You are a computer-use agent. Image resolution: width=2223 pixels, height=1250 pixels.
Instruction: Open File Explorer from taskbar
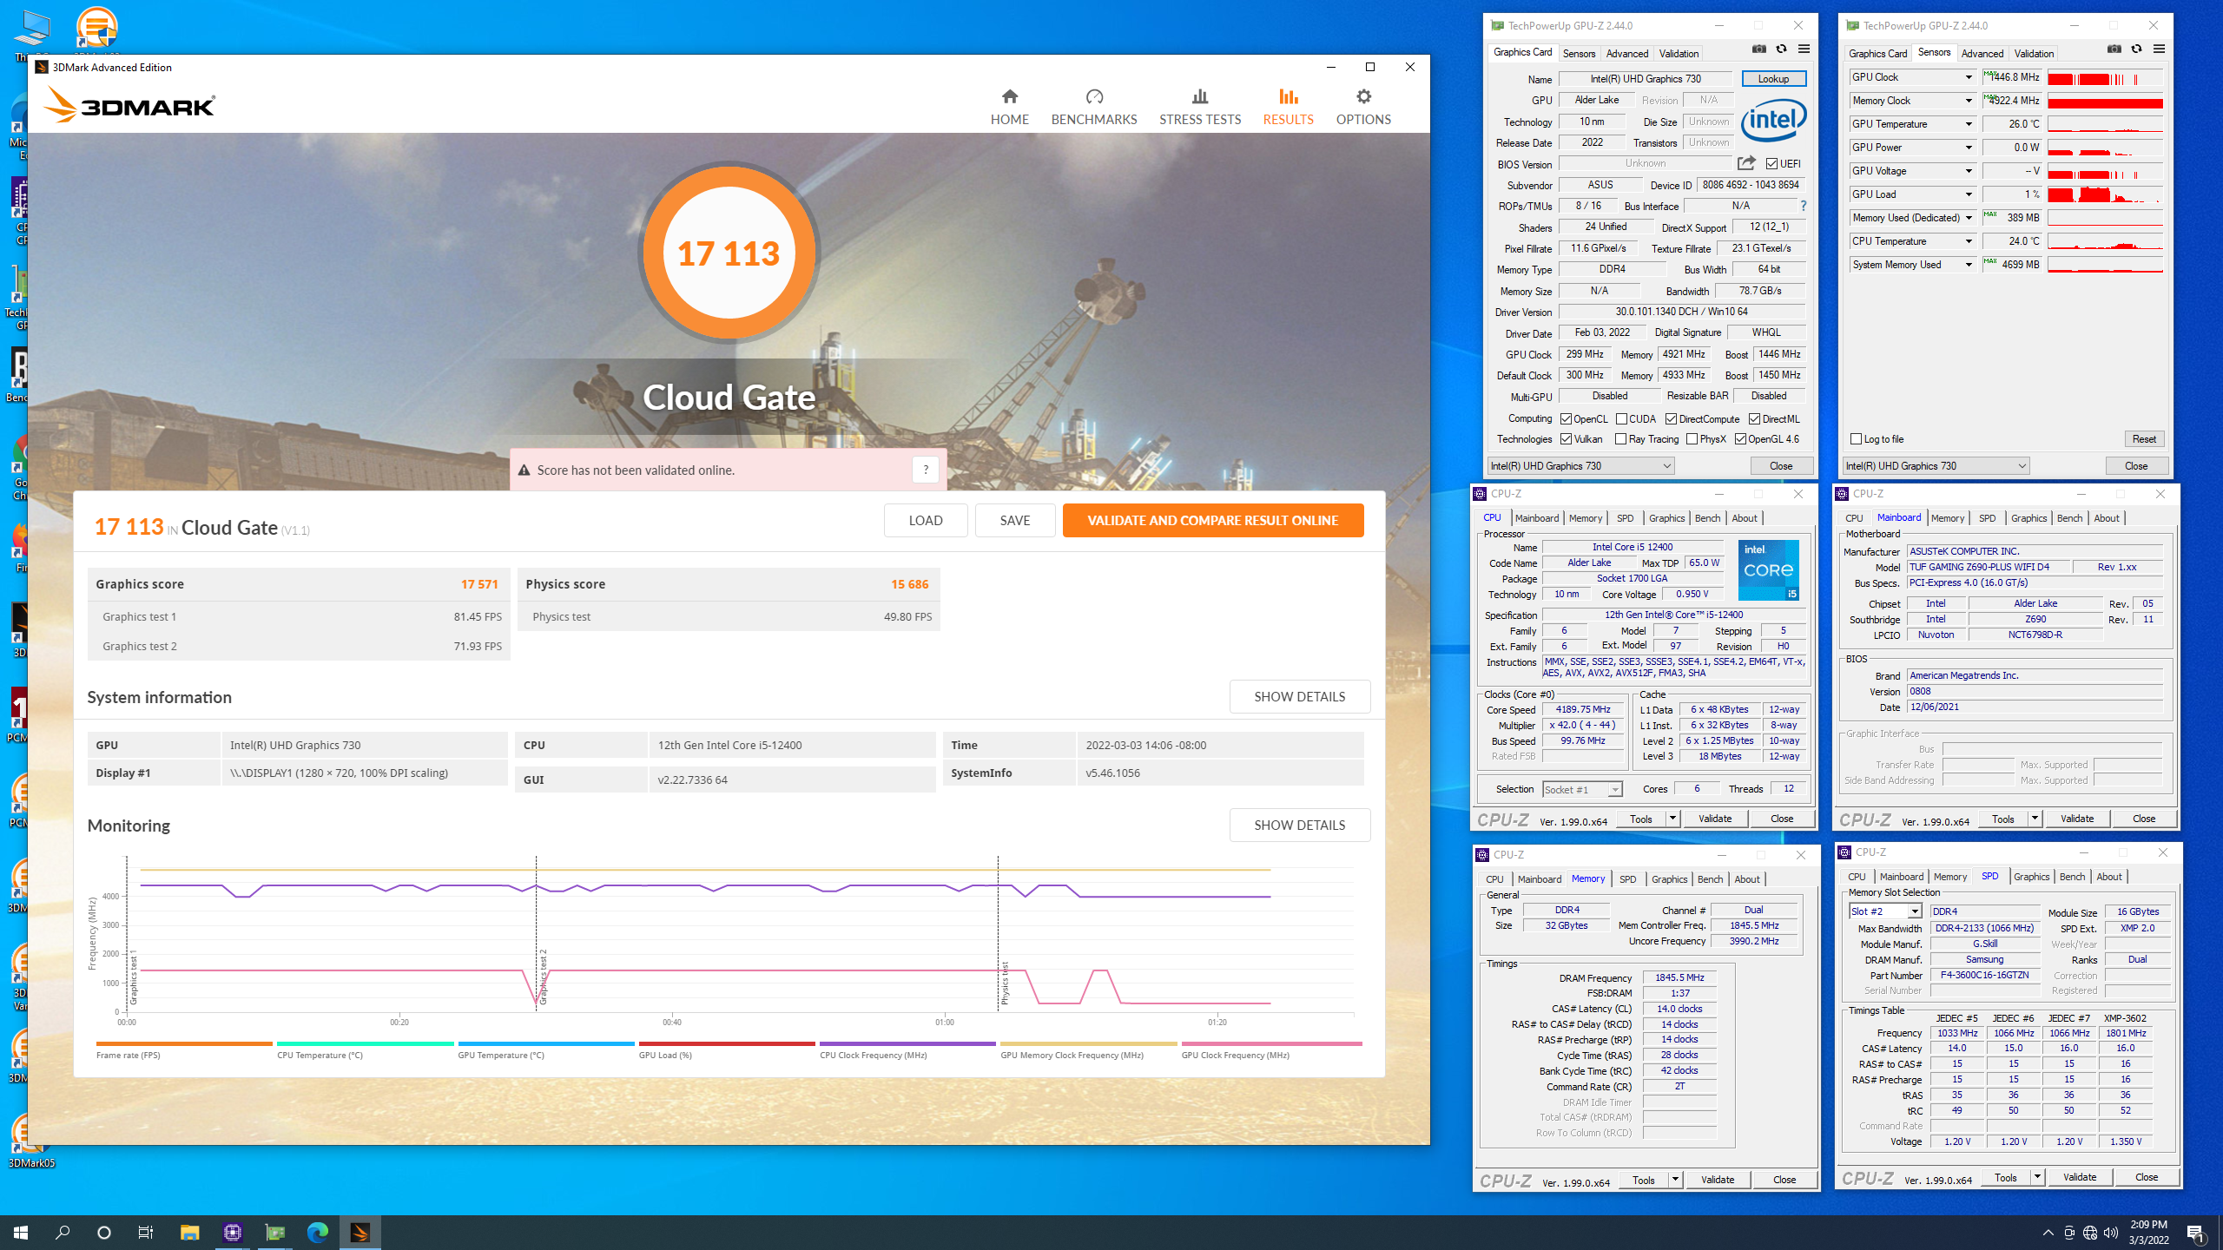point(189,1232)
